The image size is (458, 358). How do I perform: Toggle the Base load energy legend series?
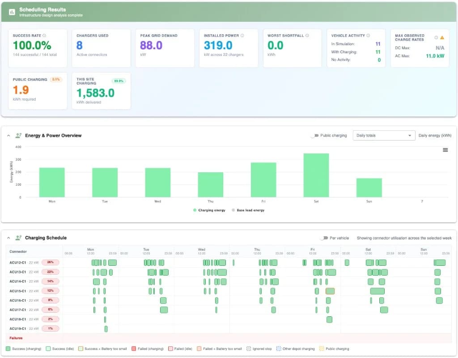pos(248,210)
